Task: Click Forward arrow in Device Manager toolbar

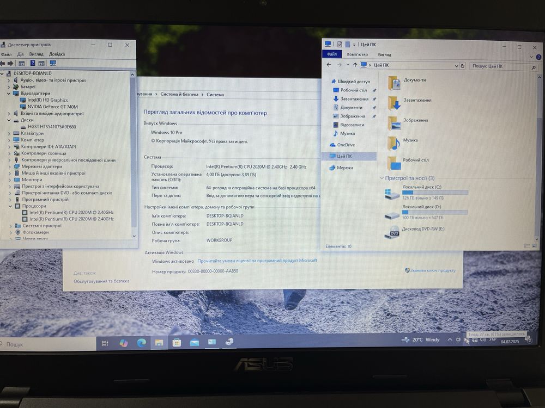Action: click(x=10, y=63)
